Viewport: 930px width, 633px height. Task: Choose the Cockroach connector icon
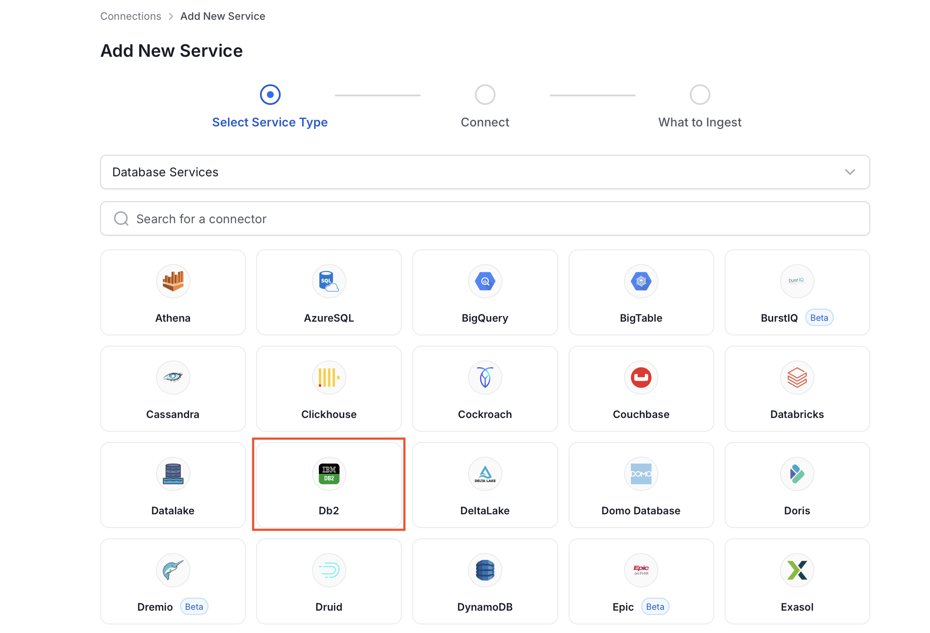(485, 378)
